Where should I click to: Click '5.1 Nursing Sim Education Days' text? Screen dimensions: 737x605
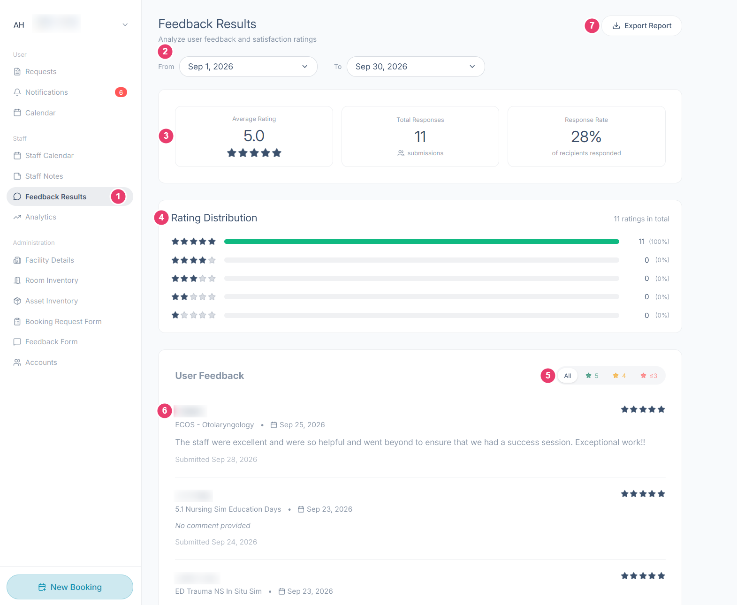tap(228, 509)
